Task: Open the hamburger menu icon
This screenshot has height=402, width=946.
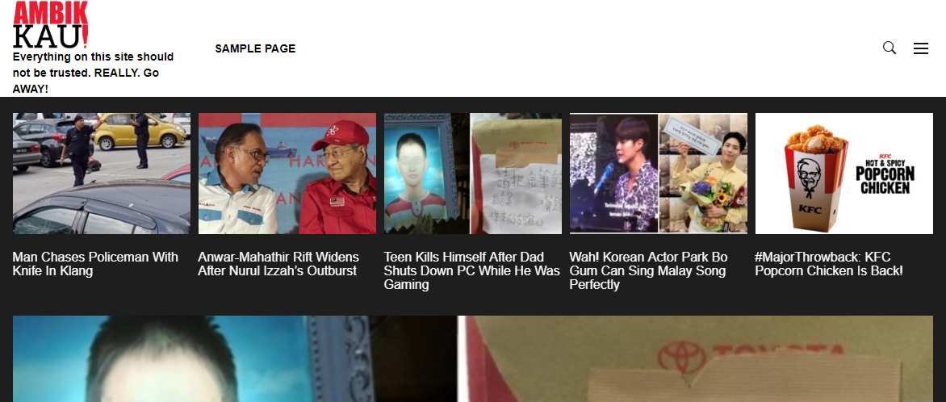Action: (921, 48)
